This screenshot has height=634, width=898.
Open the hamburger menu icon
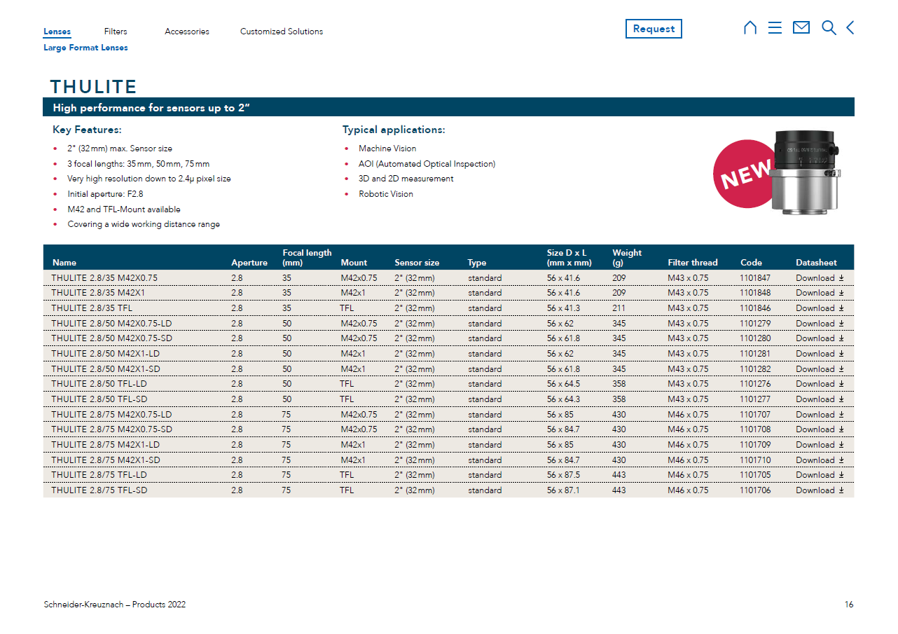[775, 28]
